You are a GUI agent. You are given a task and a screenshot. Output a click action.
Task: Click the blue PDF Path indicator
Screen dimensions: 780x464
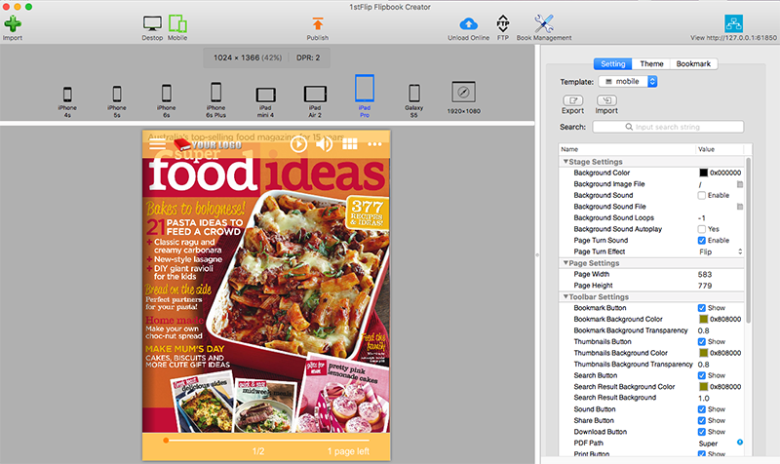[740, 443]
